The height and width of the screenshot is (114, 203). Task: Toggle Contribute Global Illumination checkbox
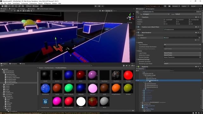(165, 47)
